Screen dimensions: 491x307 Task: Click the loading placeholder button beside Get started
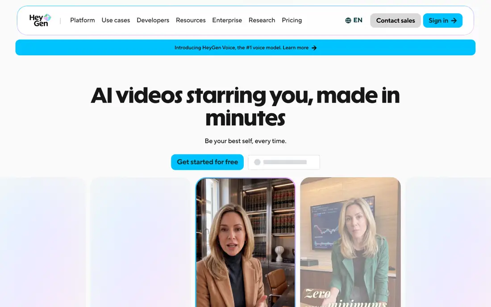[x=284, y=162]
